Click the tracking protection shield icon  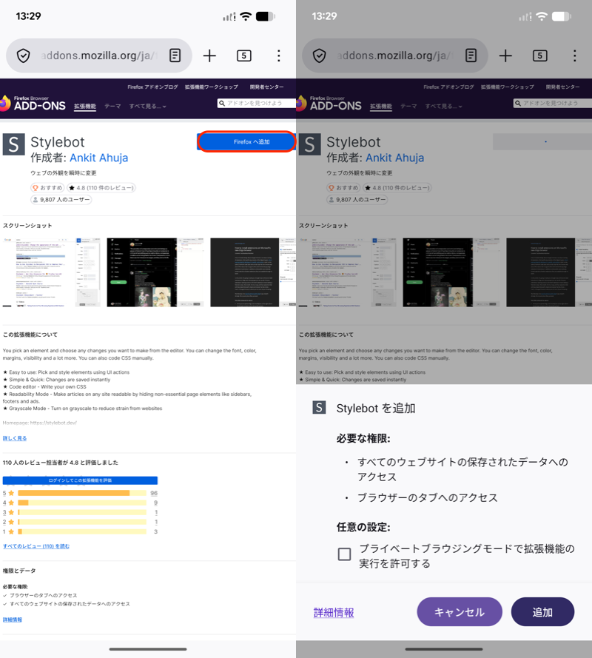22,56
